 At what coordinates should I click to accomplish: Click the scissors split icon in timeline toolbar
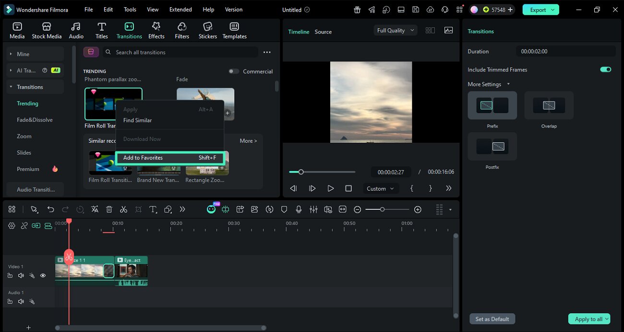[123, 209]
